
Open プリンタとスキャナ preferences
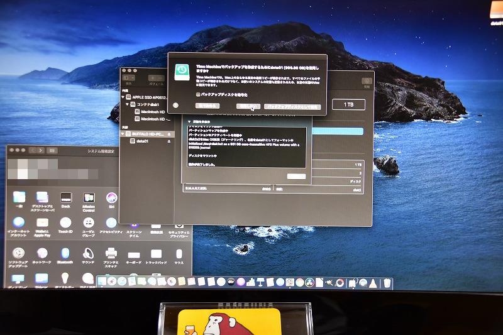click(x=111, y=257)
